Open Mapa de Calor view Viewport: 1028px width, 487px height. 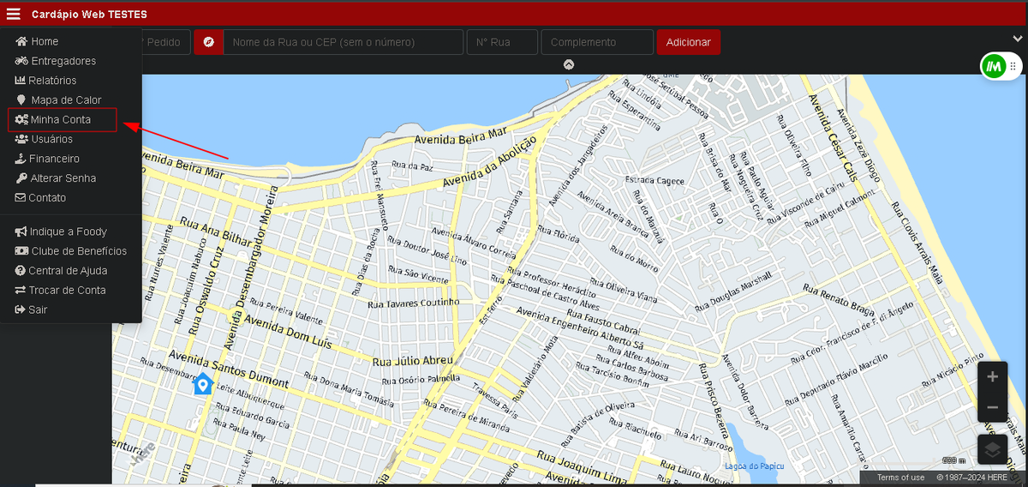coord(66,100)
